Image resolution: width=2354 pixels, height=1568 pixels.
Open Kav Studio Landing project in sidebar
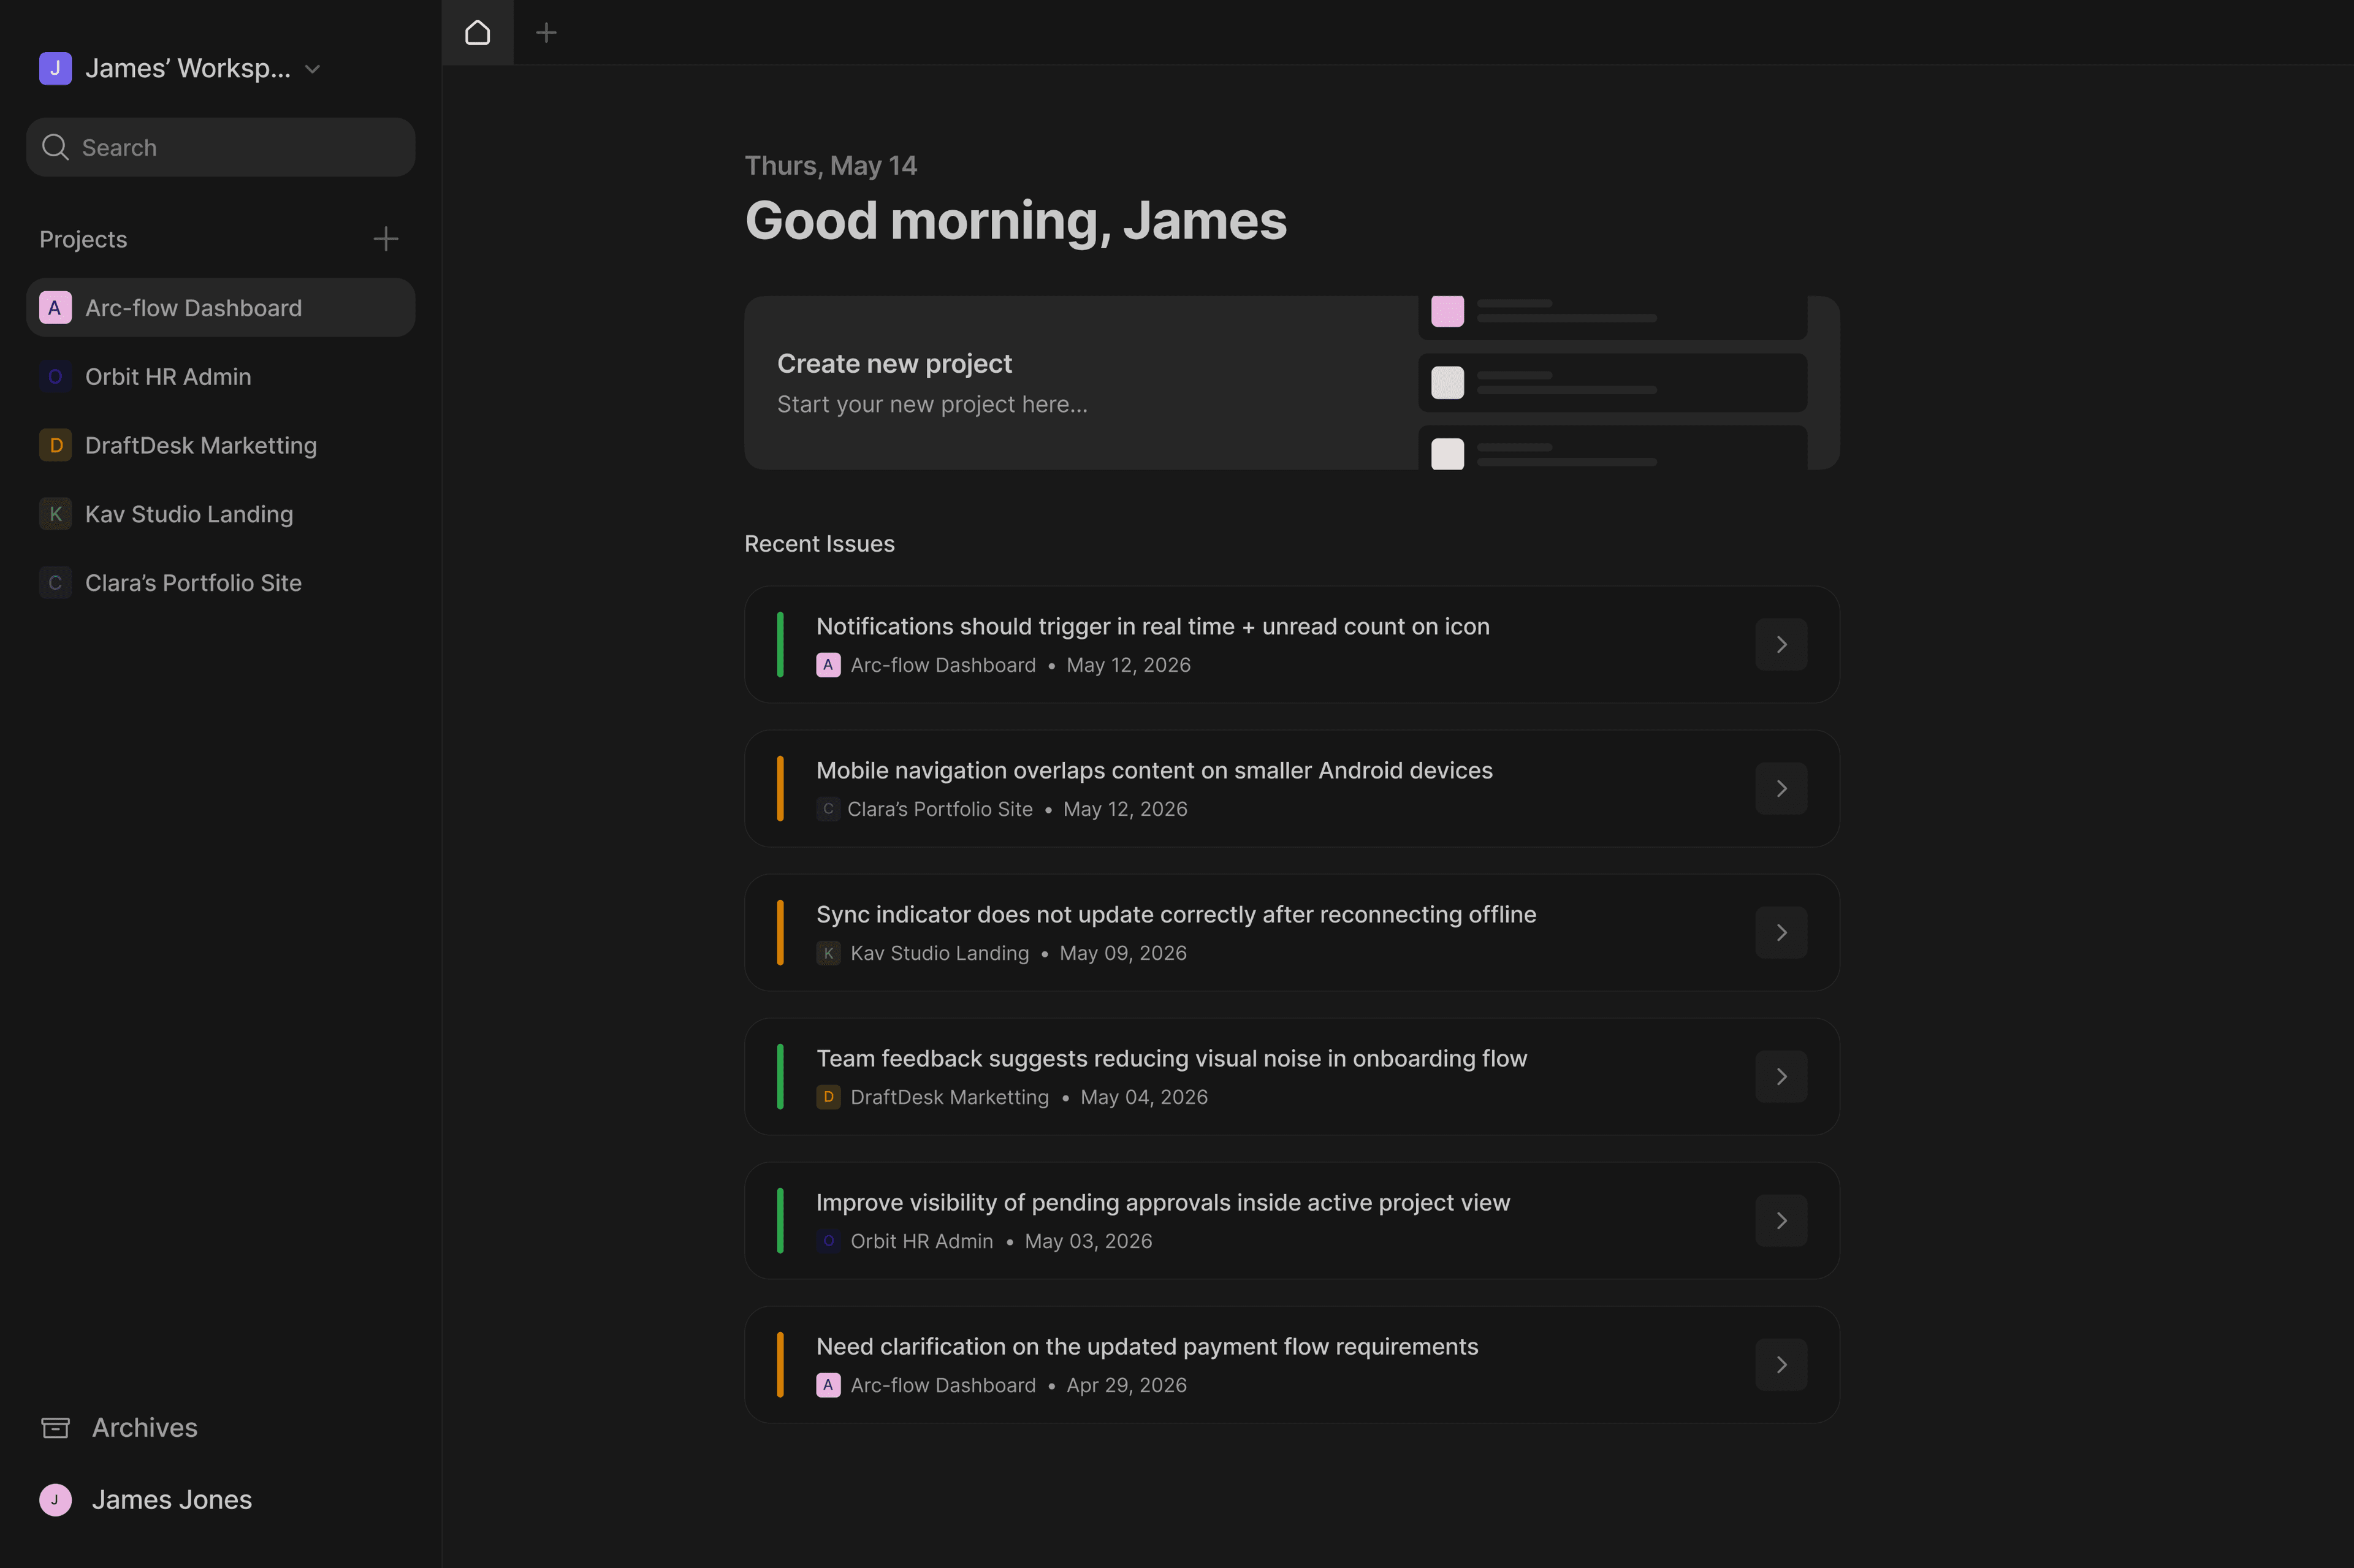(x=220, y=514)
